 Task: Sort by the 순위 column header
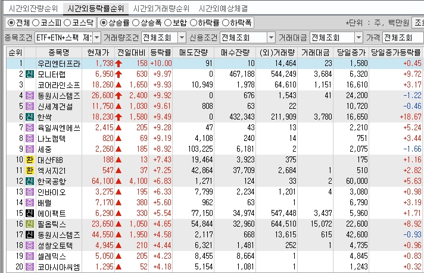[x=15, y=52]
